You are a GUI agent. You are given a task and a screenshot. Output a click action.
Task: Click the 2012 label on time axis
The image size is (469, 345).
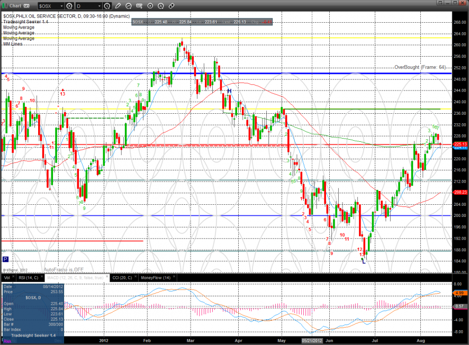[x=104, y=341]
